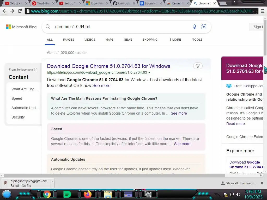Click the Chrome taskbar icon
This screenshot has height=200, width=267.
tap(47, 194)
